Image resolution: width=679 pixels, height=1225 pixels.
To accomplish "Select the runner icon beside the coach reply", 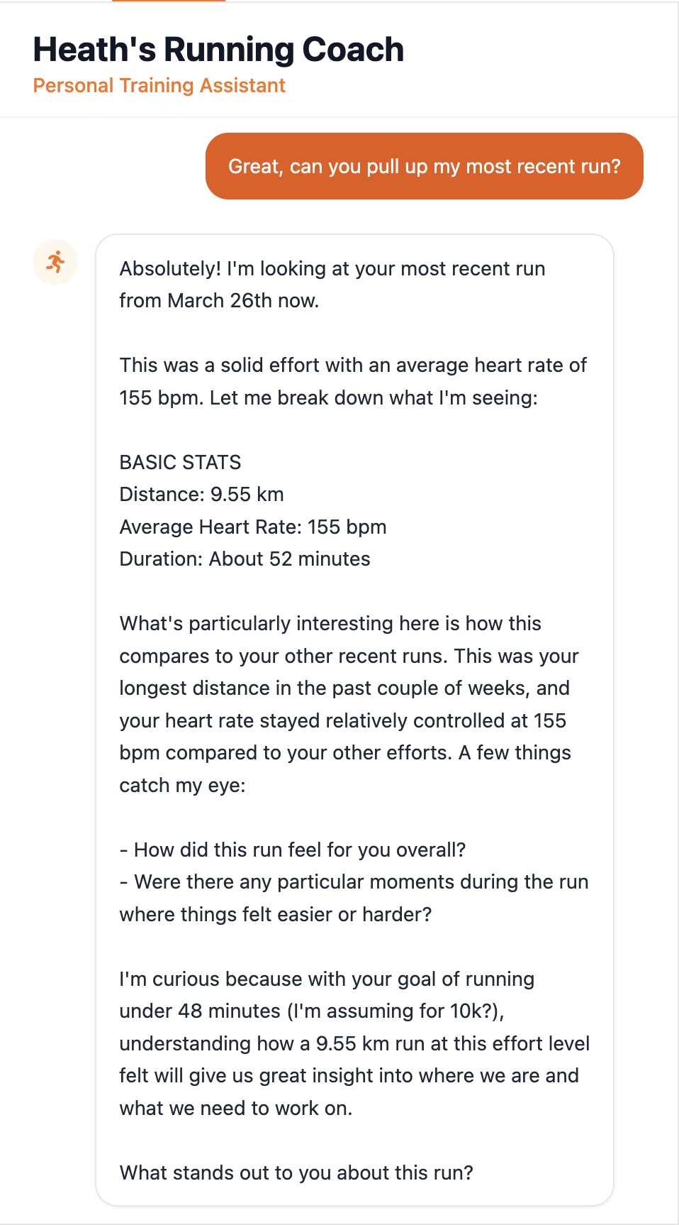I will click(x=55, y=262).
